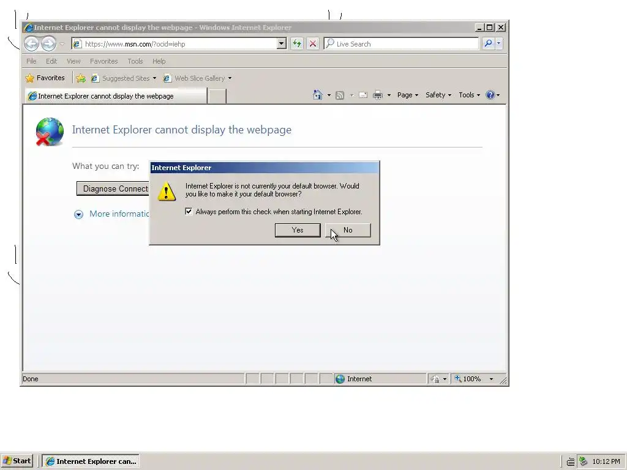This screenshot has height=470, width=627.
Task: Click the Protected Mode lock icon
Action: (x=435, y=379)
